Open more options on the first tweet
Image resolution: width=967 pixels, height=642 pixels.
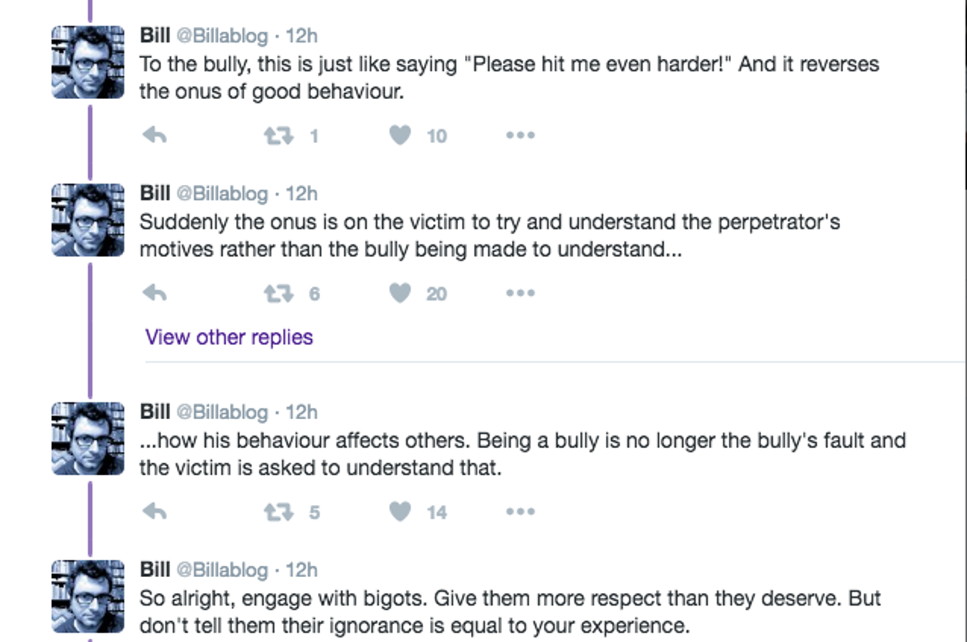pos(520,136)
